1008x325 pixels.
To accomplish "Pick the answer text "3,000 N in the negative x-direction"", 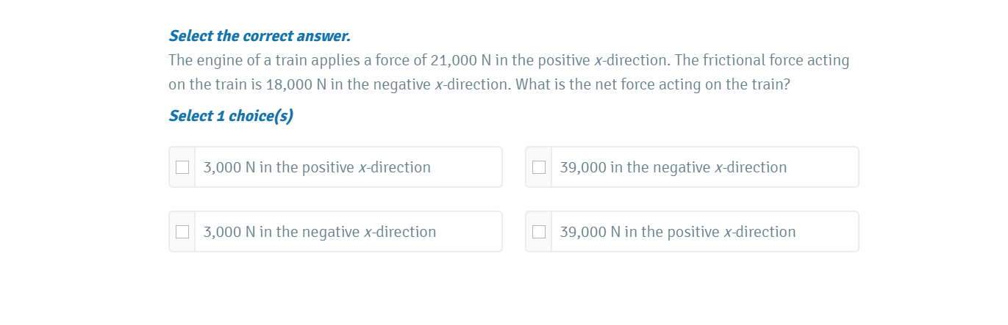I will coord(320,232).
